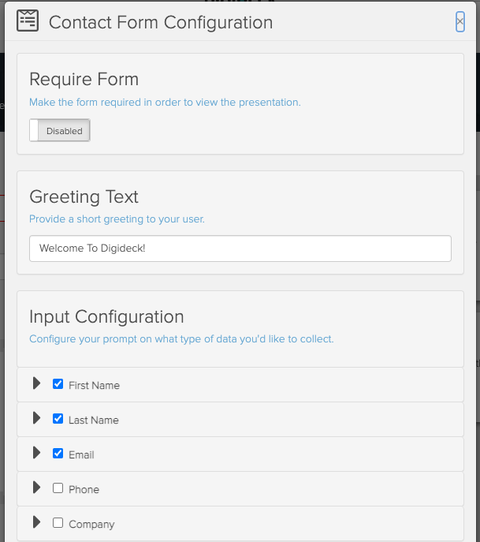Uncheck the Last Name checkbox

click(x=58, y=419)
